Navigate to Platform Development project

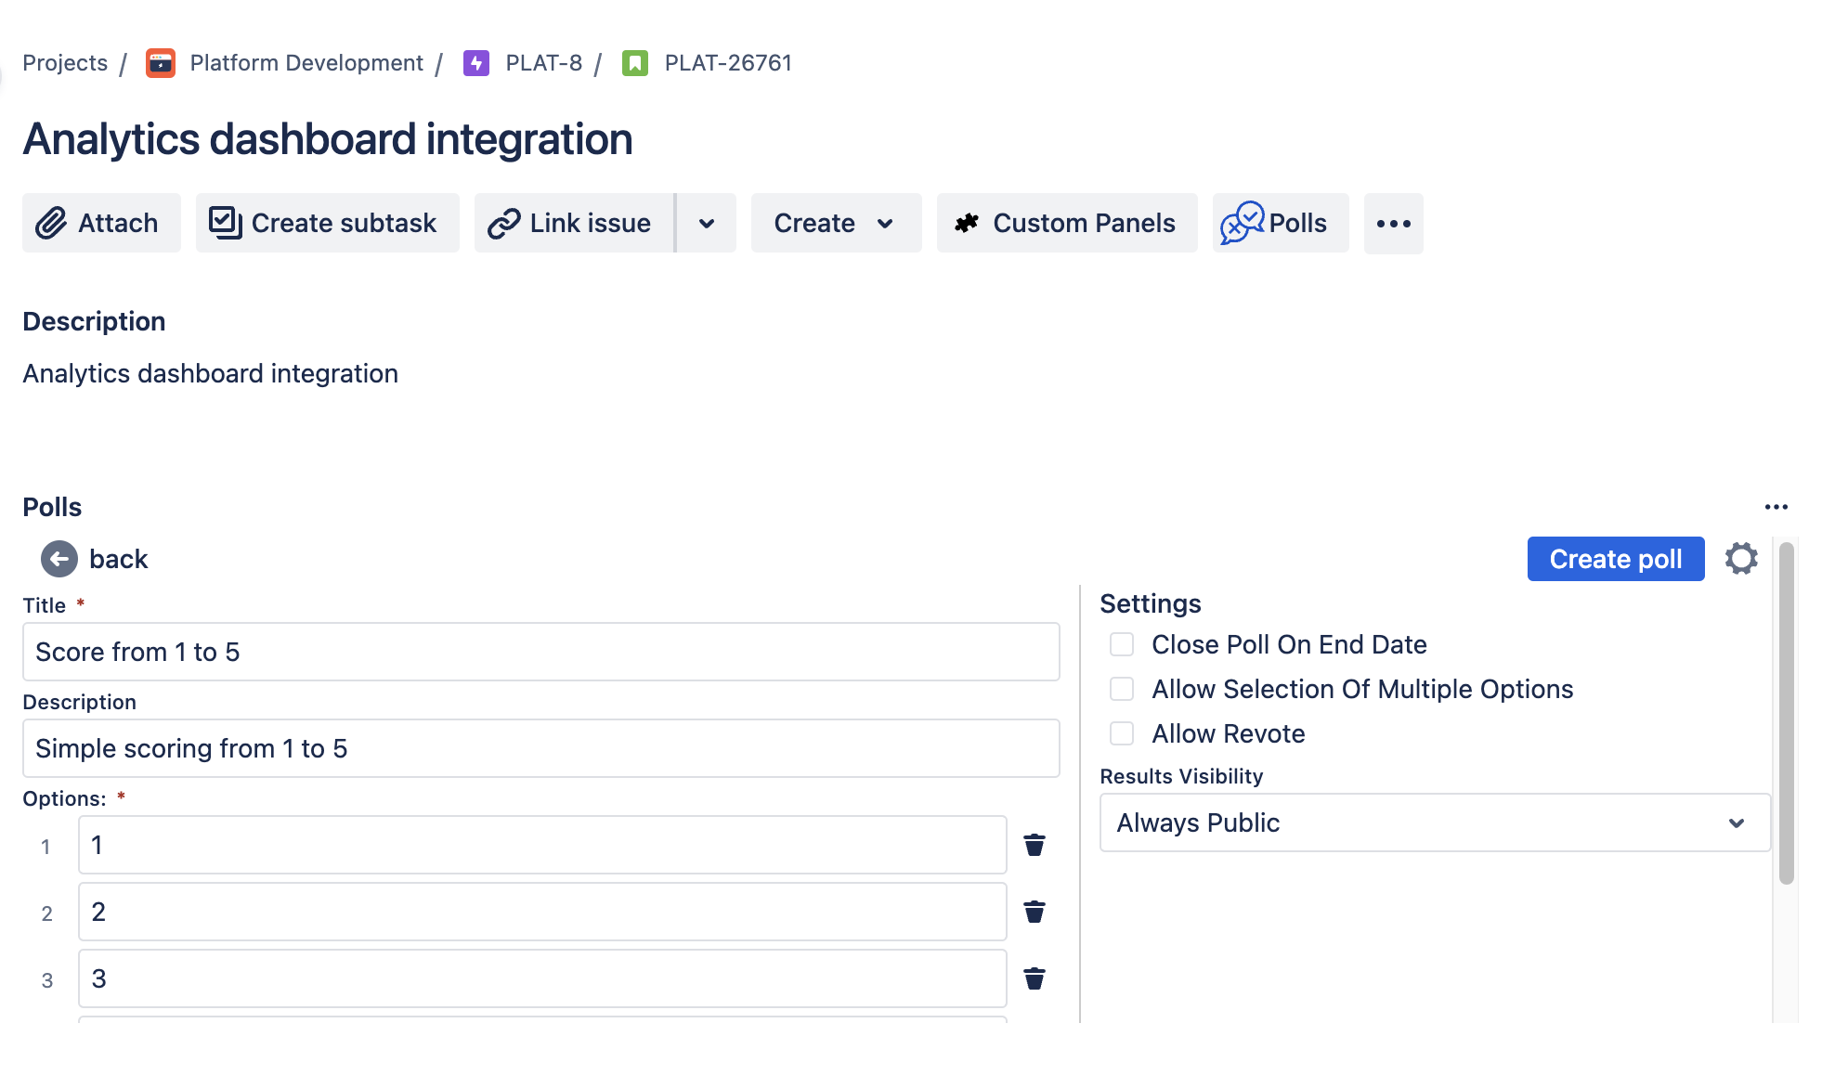(x=305, y=62)
